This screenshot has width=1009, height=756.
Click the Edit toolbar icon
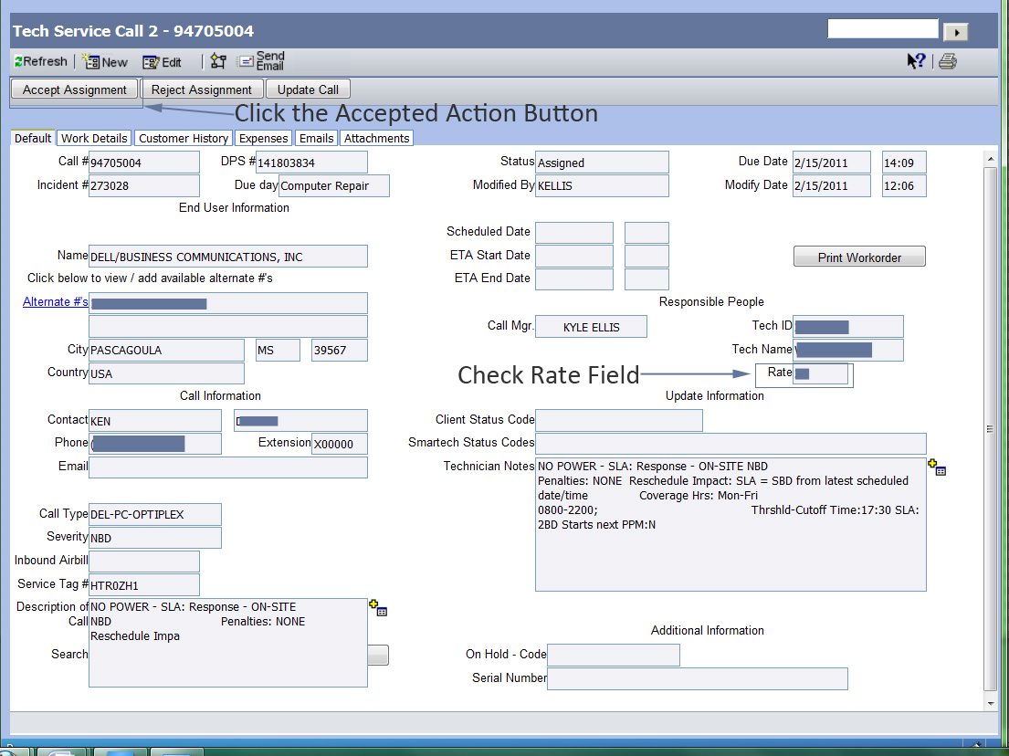pos(162,62)
